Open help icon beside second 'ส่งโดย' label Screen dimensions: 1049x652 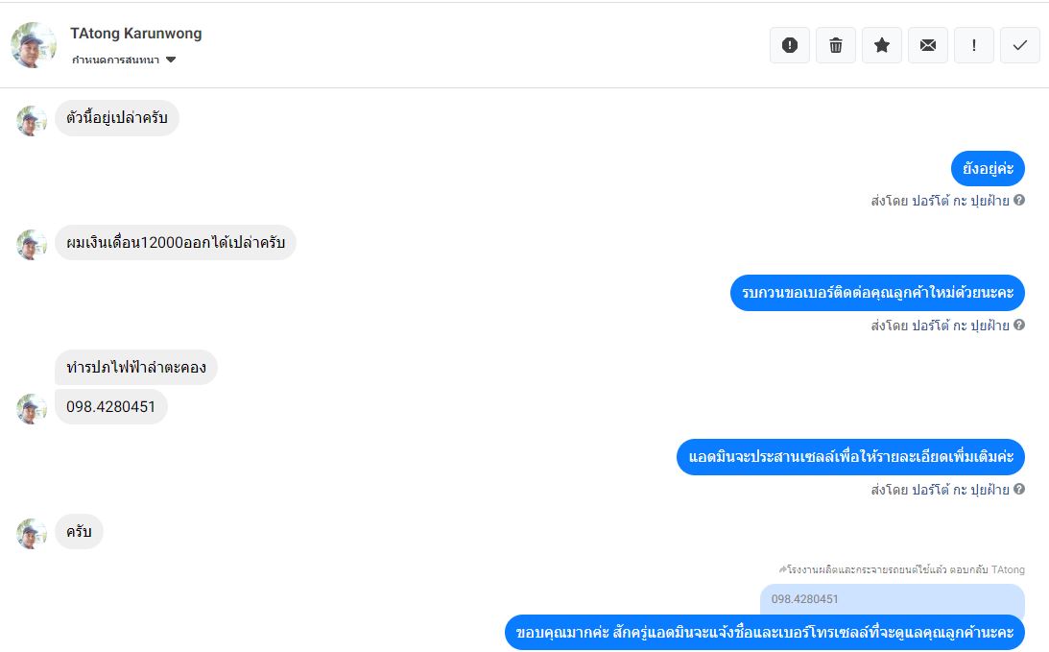[1019, 325]
